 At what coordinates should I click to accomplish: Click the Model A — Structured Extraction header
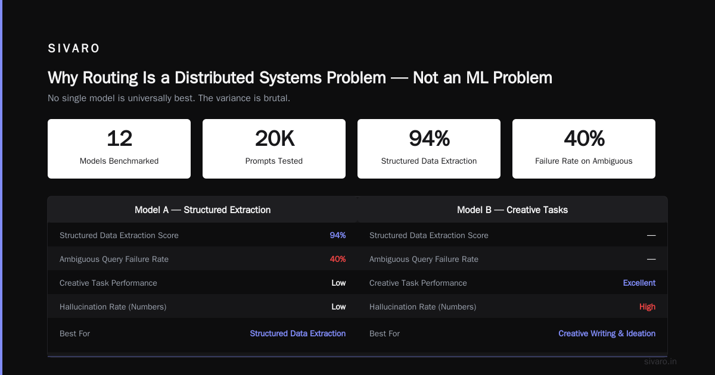(x=203, y=210)
